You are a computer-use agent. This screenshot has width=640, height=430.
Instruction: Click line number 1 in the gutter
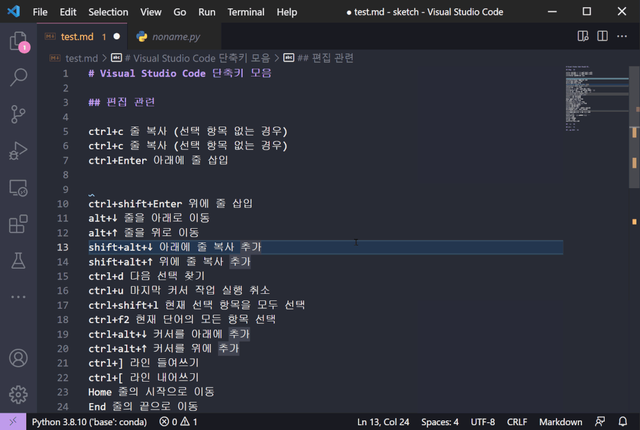point(65,73)
